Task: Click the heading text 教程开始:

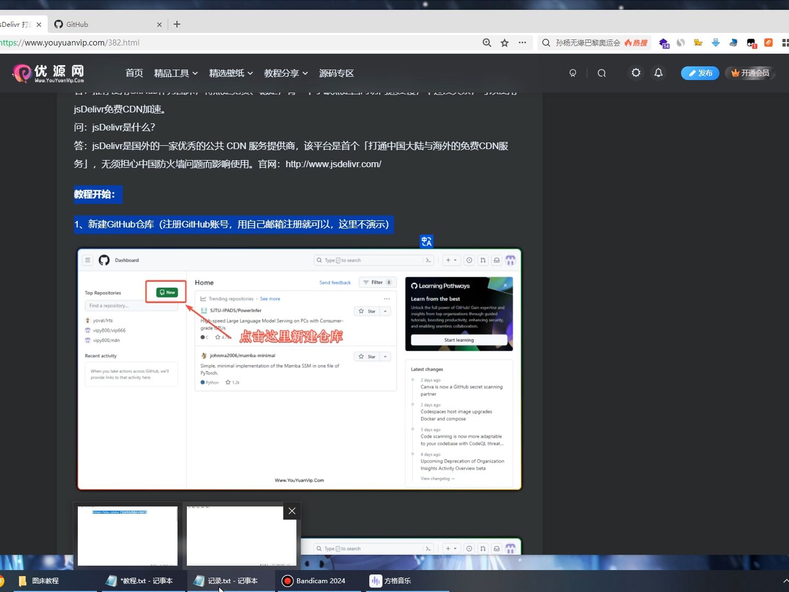Action: click(94, 194)
